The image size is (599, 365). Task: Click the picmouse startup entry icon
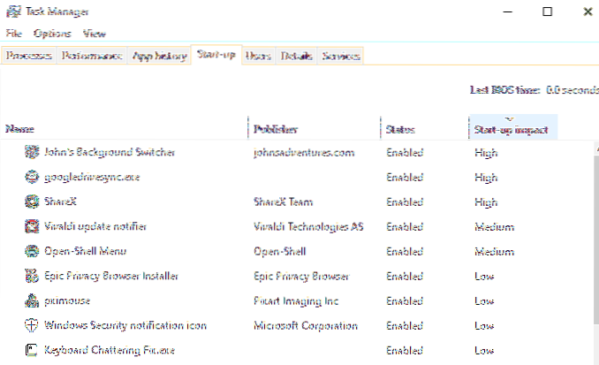tap(32, 300)
